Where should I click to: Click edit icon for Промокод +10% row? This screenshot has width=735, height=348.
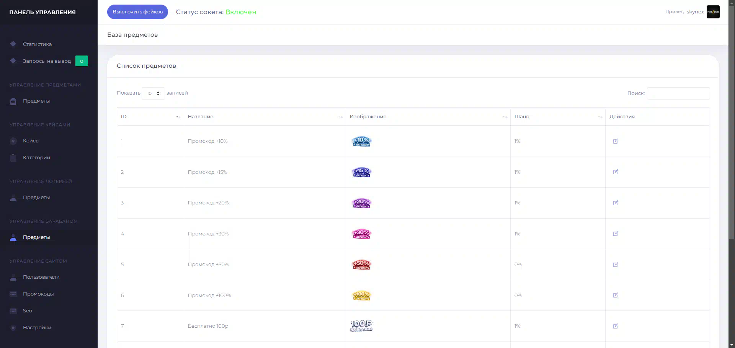click(616, 141)
